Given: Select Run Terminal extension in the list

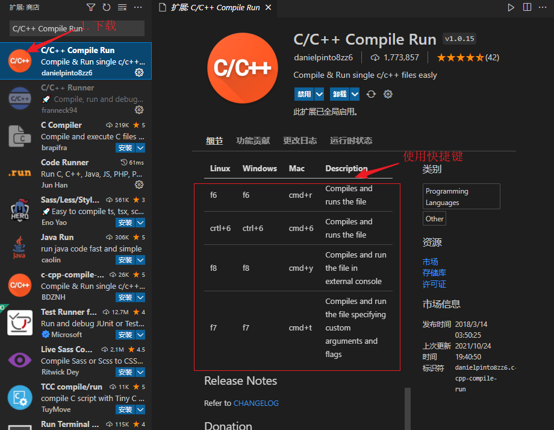Looking at the screenshot, I should point(76,425).
